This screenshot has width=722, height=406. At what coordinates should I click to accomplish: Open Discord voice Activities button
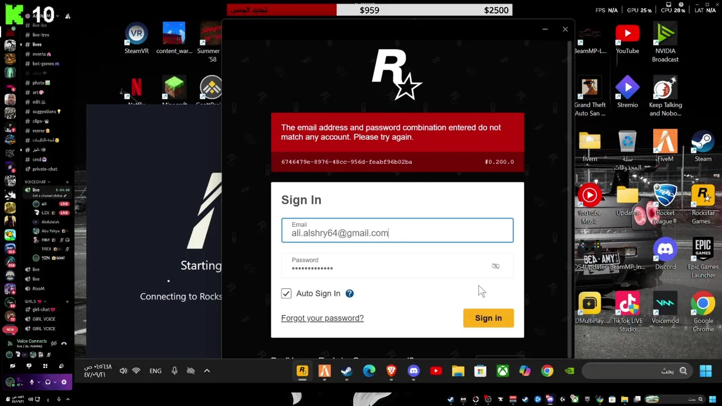pos(45,366)
